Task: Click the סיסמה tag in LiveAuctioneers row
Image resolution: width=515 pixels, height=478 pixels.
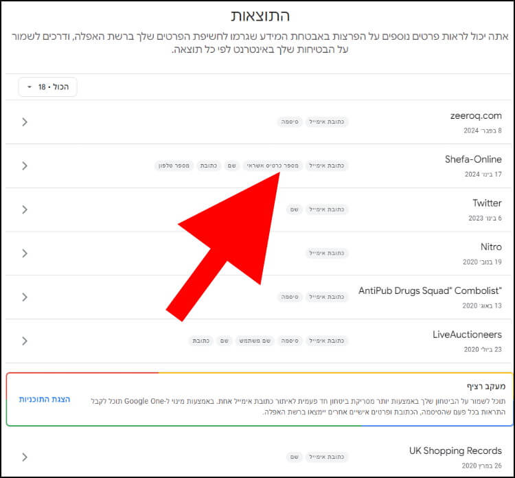Action: (x=290, y=341)
